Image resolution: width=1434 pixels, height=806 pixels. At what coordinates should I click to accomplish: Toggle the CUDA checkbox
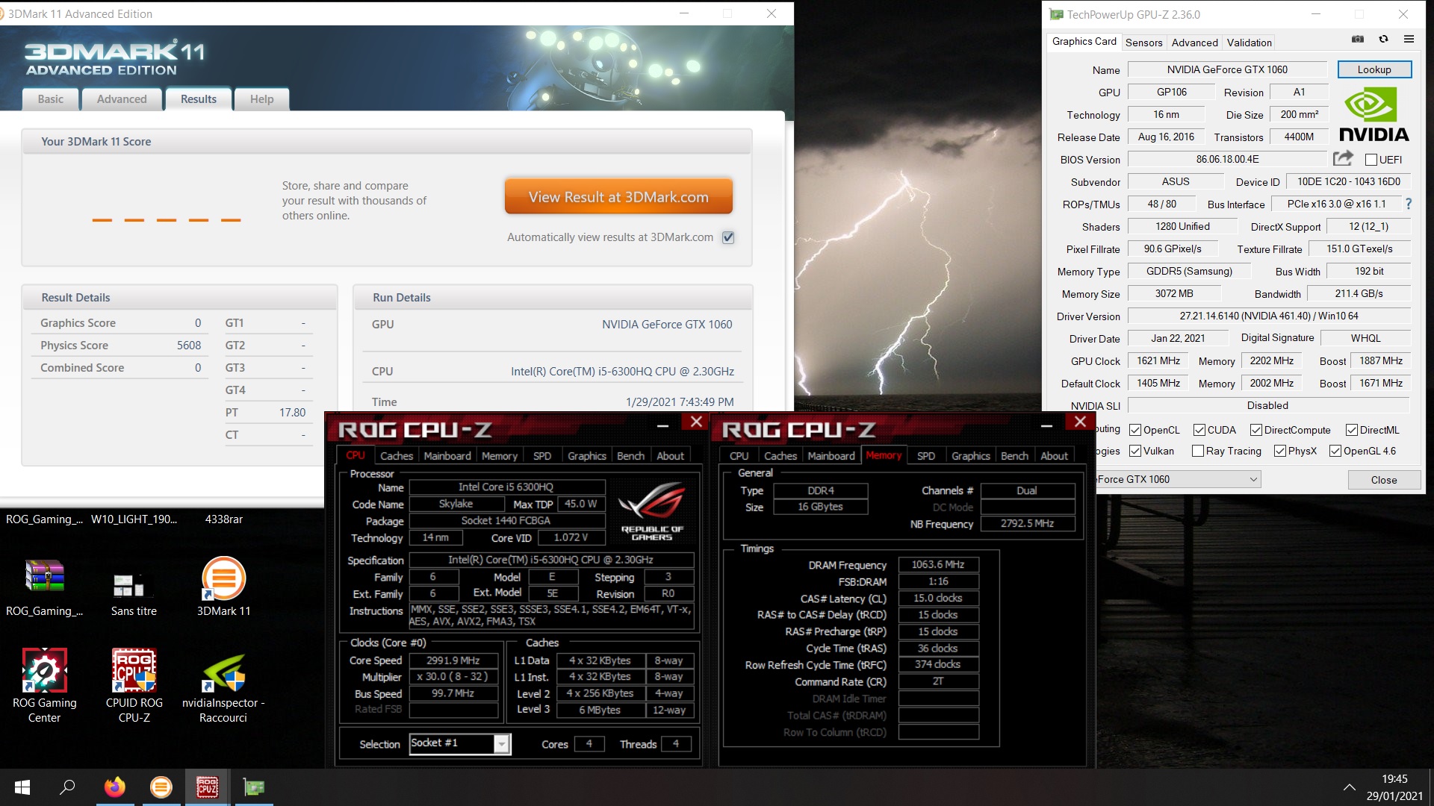[x=1199, y=430]
